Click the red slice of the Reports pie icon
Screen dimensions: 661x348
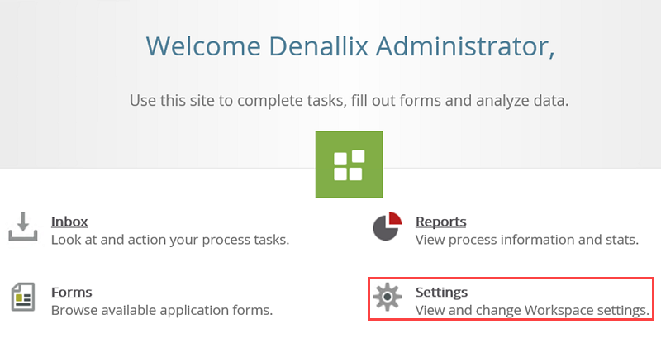click(x=394, y=218)
